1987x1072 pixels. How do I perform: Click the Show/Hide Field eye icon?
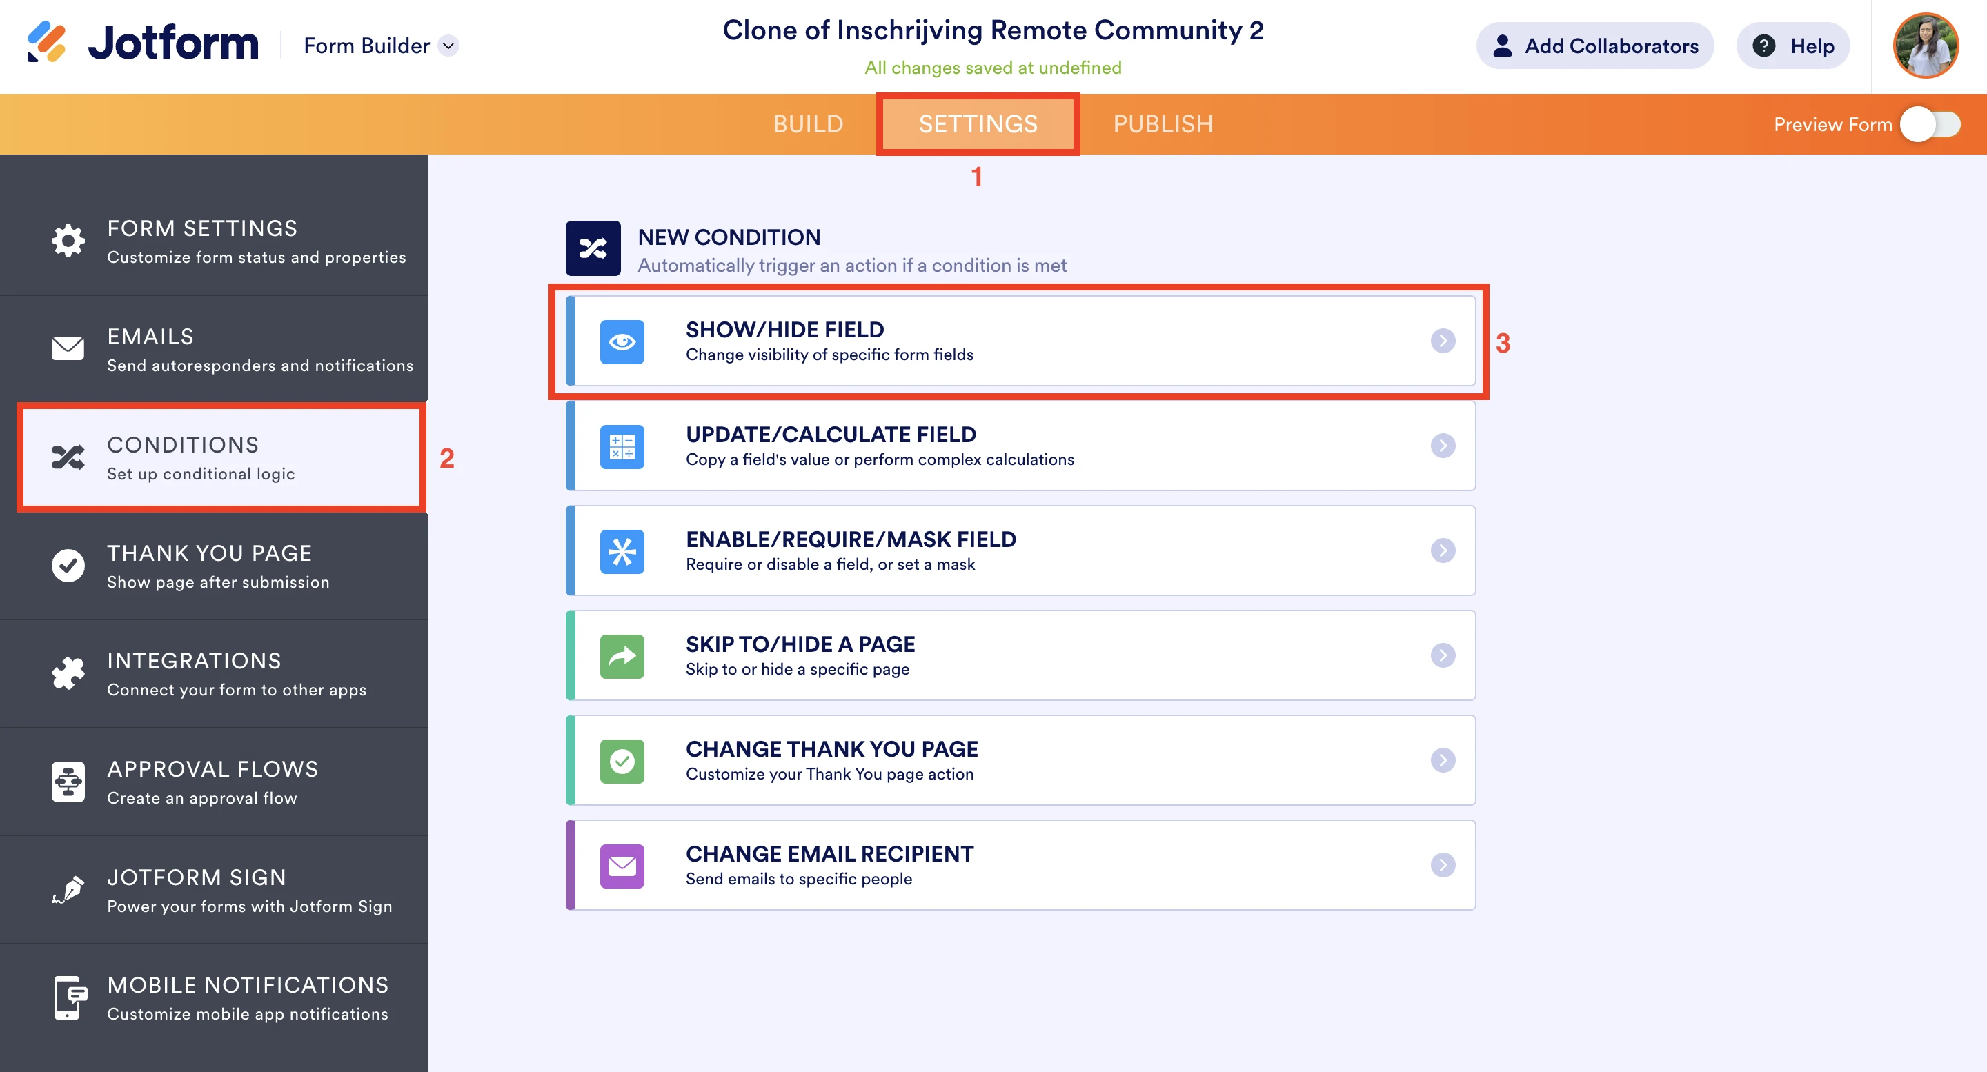(x=622, y=341)
